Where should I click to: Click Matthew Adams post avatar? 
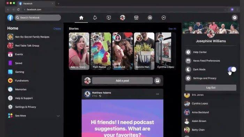pos(87,94)
